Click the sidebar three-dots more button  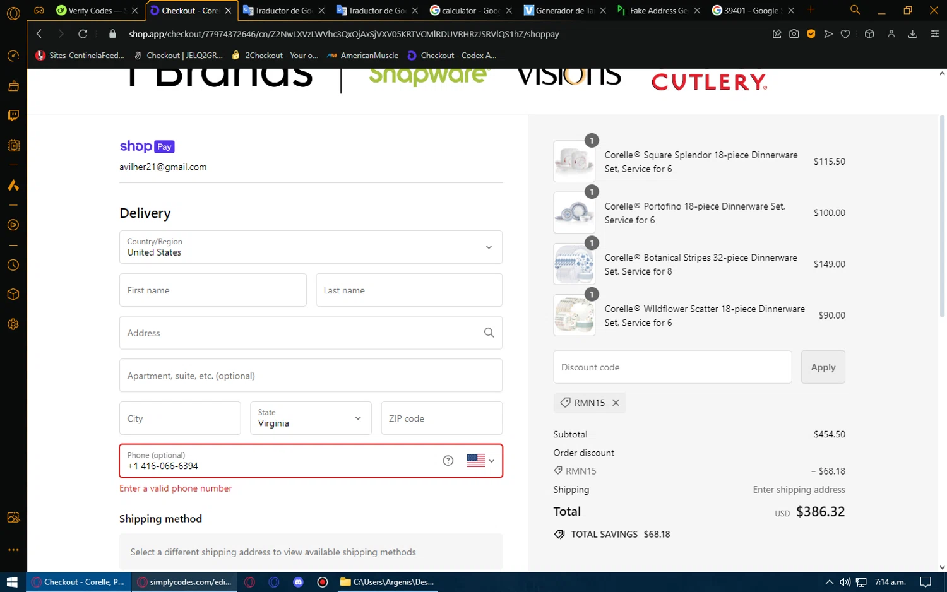13,550
